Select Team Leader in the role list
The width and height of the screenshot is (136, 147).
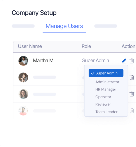106,112
